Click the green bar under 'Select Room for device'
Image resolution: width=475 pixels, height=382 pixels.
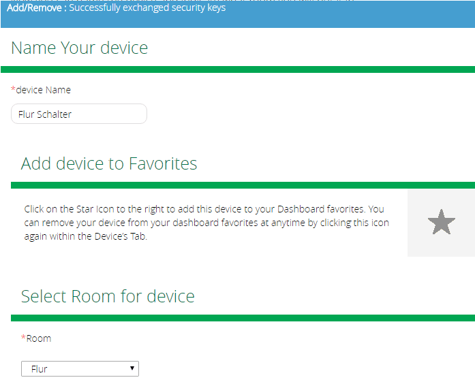(243, 318)
